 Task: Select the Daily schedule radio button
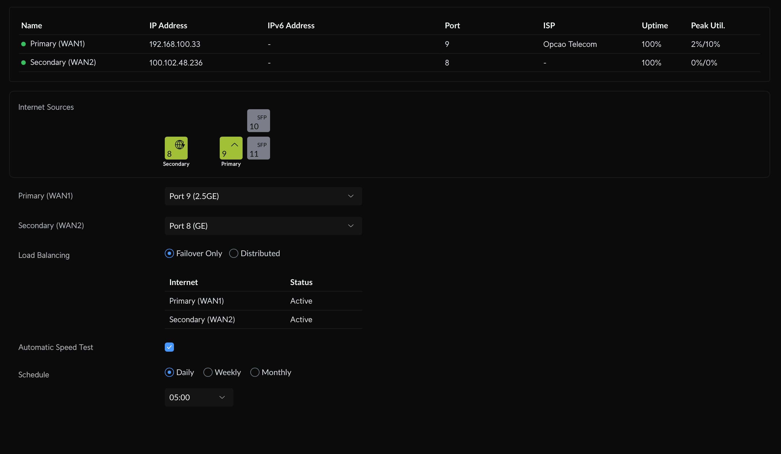[x=169, y=372]
